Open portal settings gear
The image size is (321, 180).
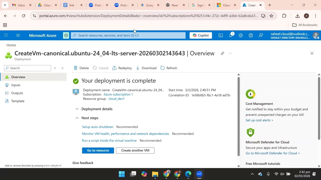(241, 35)
